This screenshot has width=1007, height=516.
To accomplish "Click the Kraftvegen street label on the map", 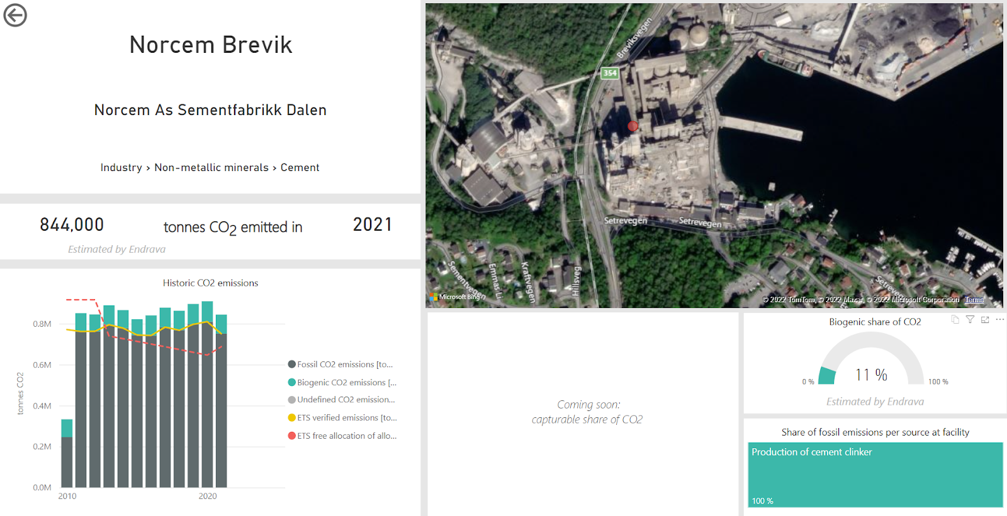I will [x=527, y=282].
